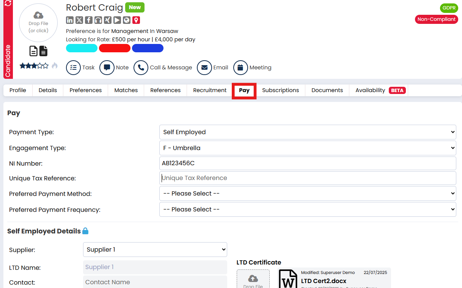
Task: Click the Non-Compliant status badge
Action: coord(436,19)
